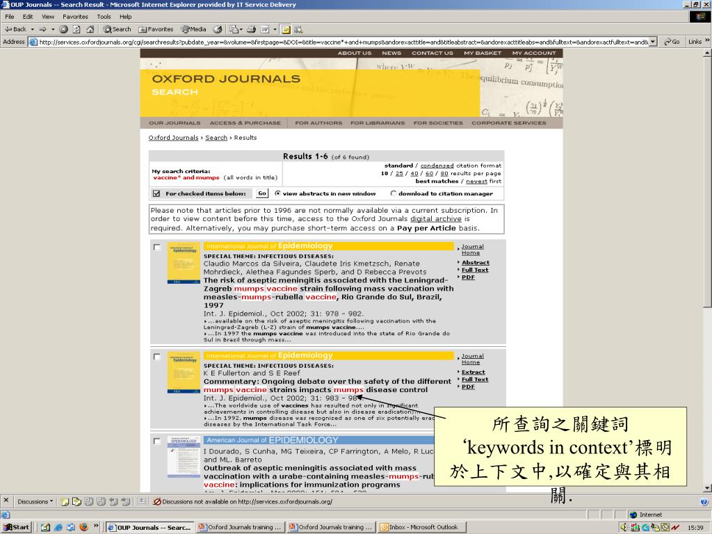
Task: Open the View menu
Action: pyautogui.click(x=48, y=17)
